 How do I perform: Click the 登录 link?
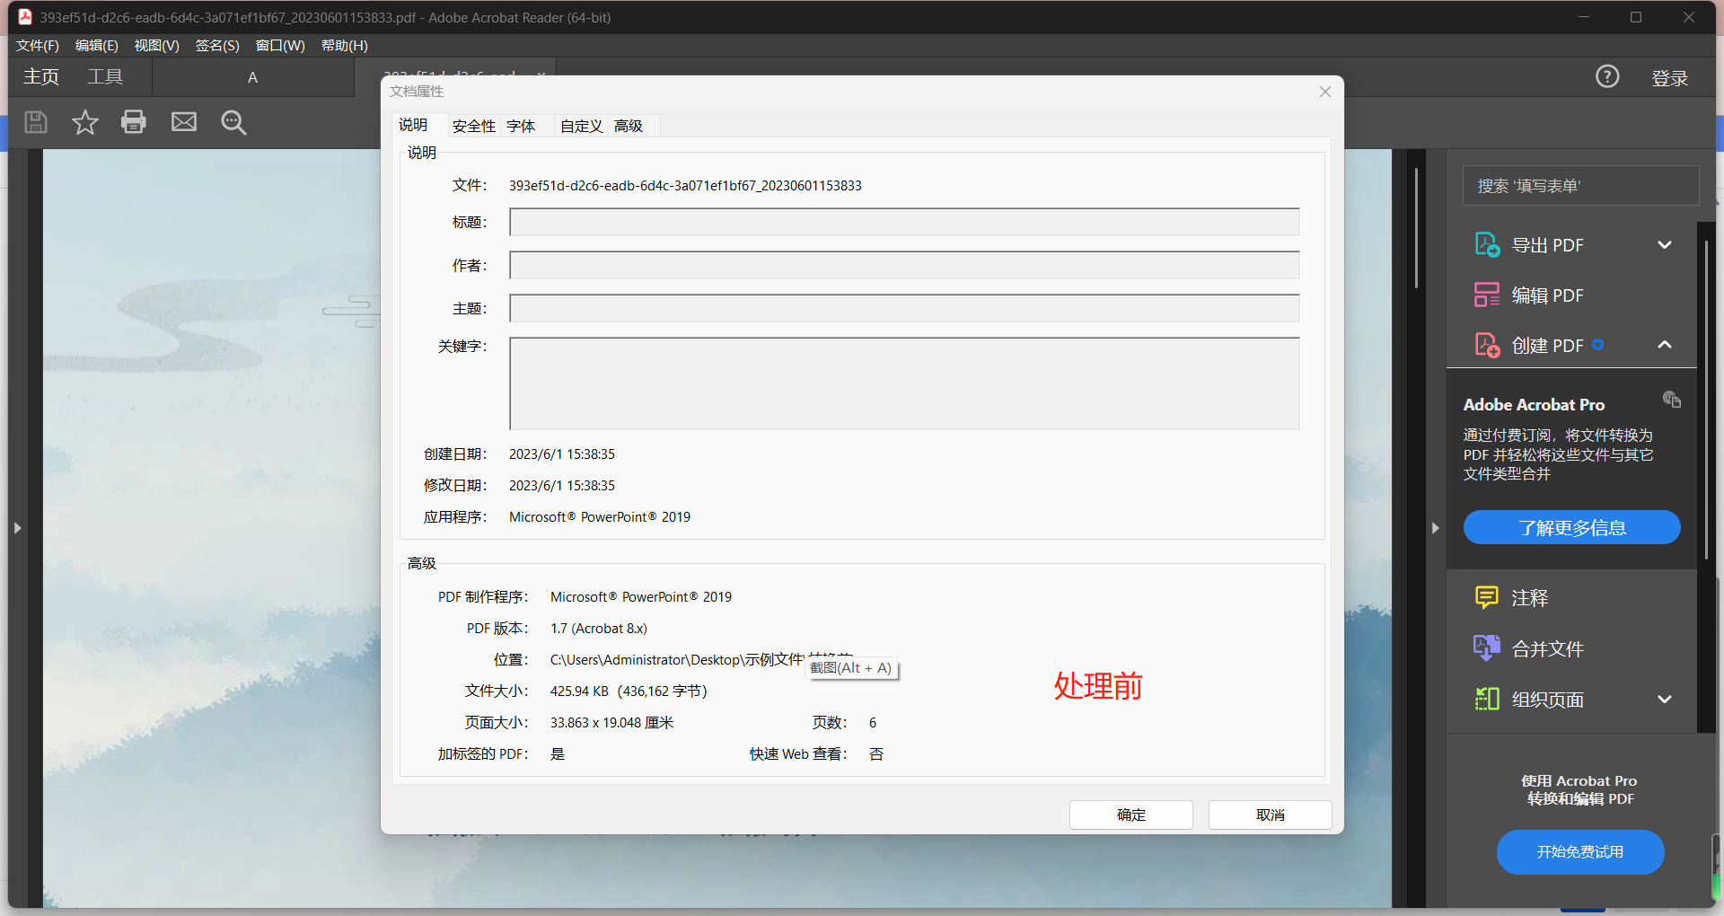tap(1671, 76)
